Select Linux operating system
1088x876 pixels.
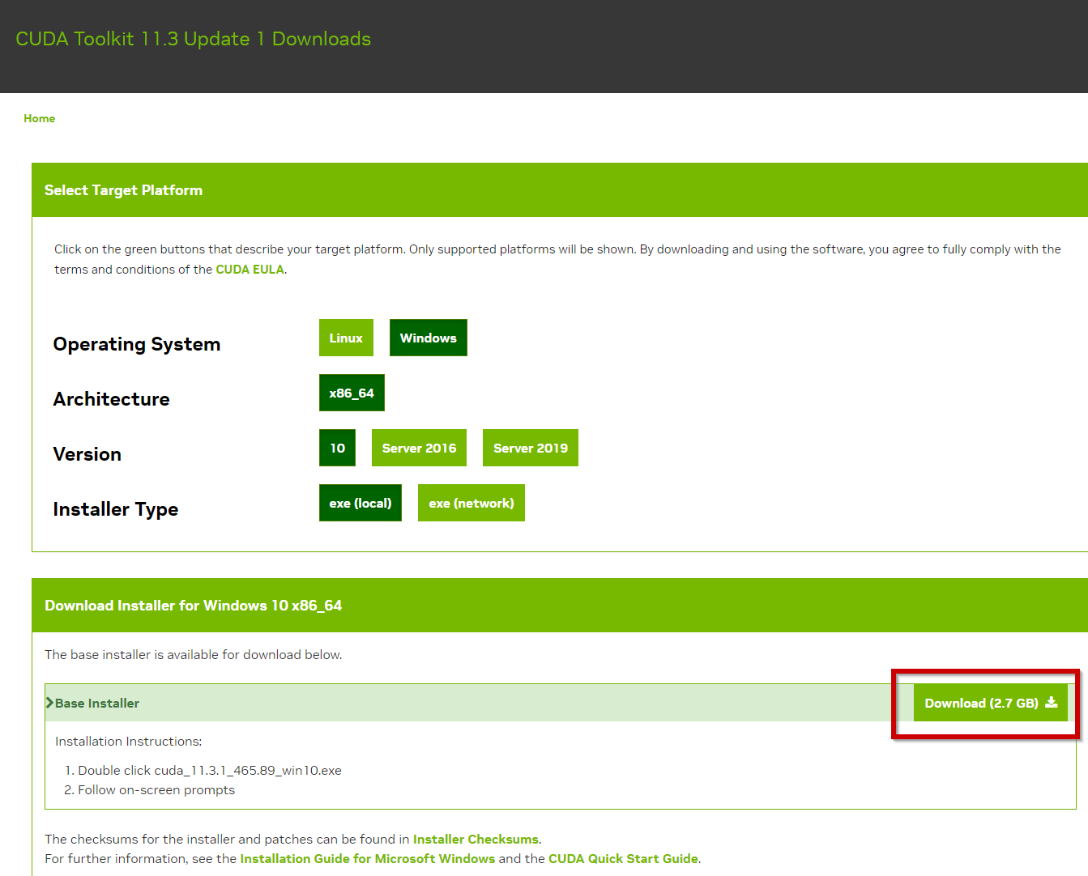tap(346, 338)
